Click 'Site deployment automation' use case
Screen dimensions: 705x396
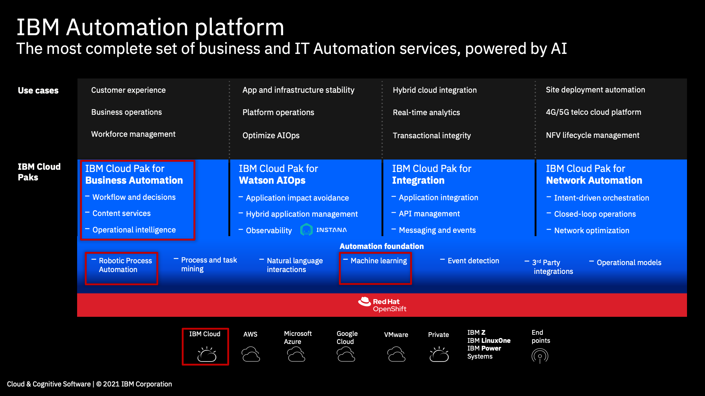click(x=595, y=90)
